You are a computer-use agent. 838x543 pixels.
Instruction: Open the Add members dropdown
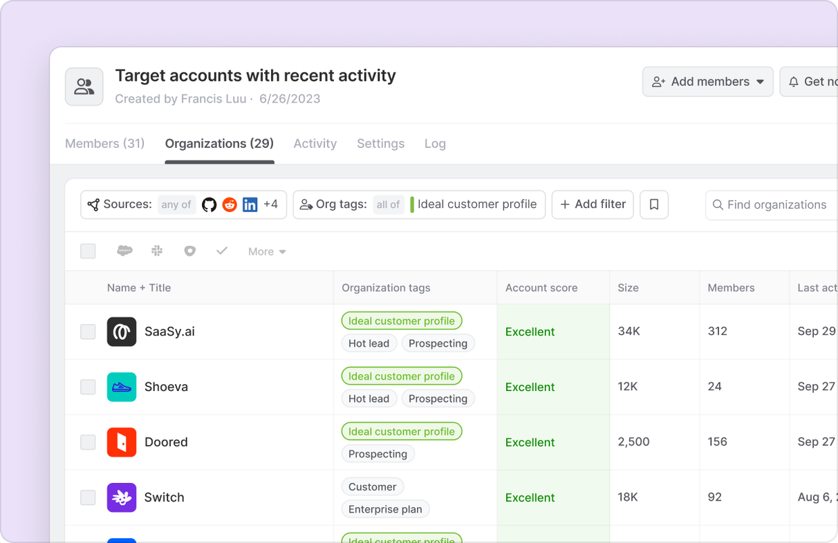click(x=707, y=82)
